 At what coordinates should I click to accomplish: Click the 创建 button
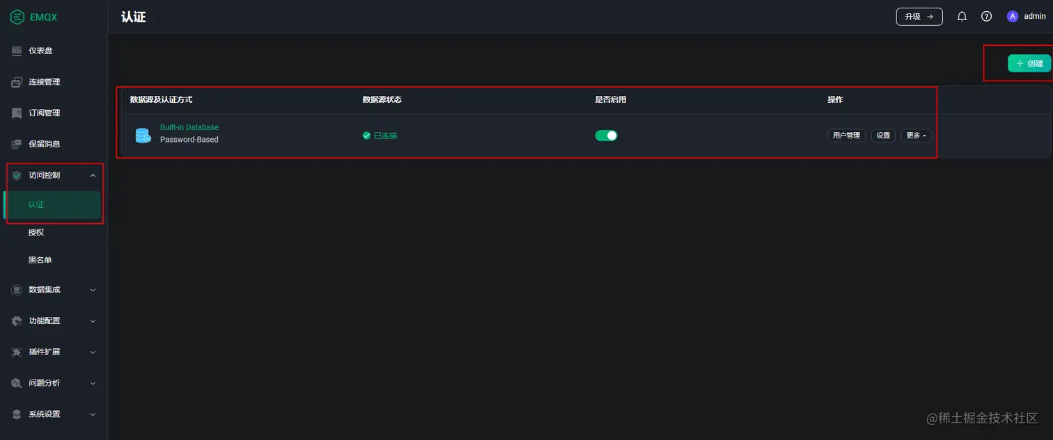(1029, 63)
